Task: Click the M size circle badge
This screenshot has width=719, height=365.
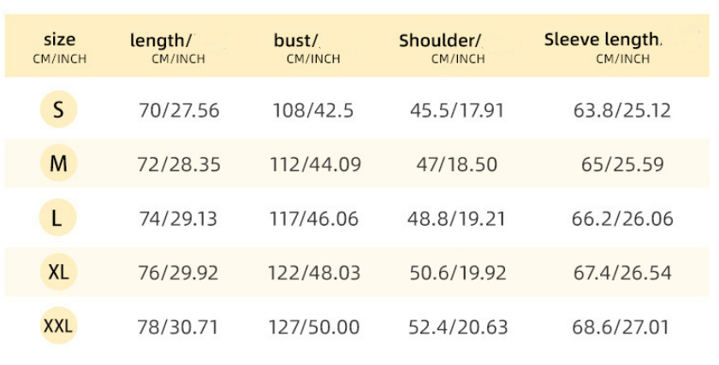Action: (x=58, y=164)
